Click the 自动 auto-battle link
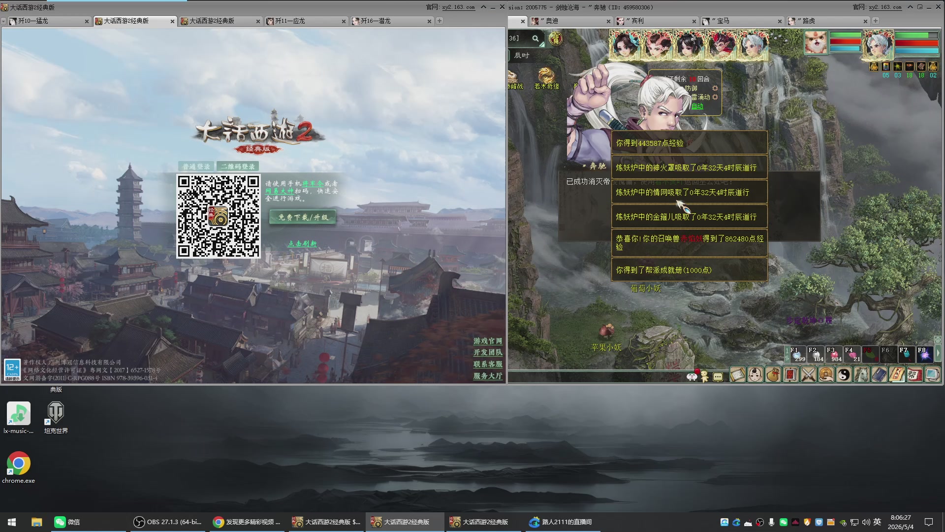This screenshot has height=532, width=945. pos(697,106)
